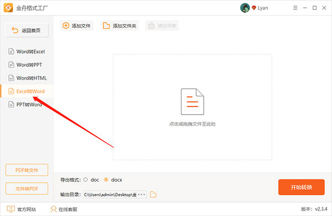Click the add folder icon
The width and height of the screenshot is (332, 216).
106,25
